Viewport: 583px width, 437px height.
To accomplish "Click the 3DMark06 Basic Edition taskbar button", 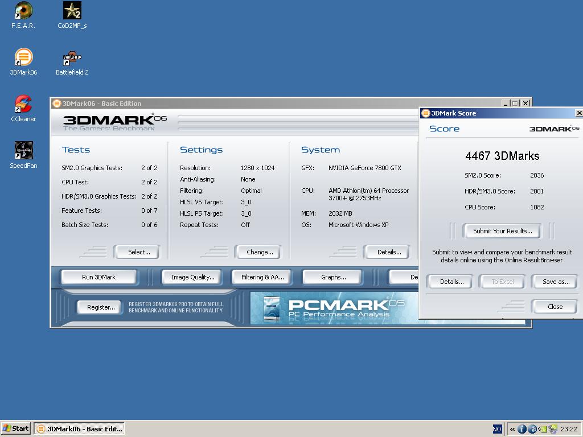I will tap(79, 429).
